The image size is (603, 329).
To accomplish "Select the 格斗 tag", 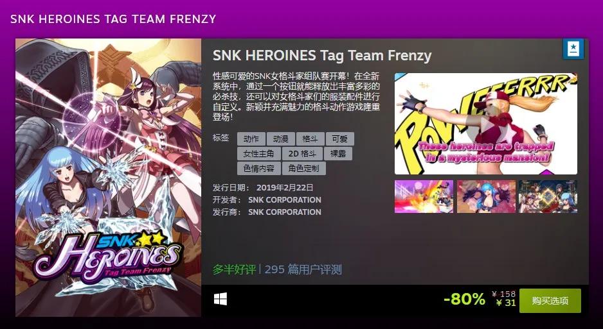I will coord(310,139).
